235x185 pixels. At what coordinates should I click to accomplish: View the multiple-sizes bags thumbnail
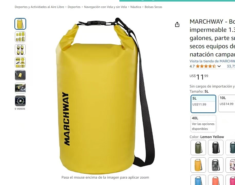click(x=20, y=37)
